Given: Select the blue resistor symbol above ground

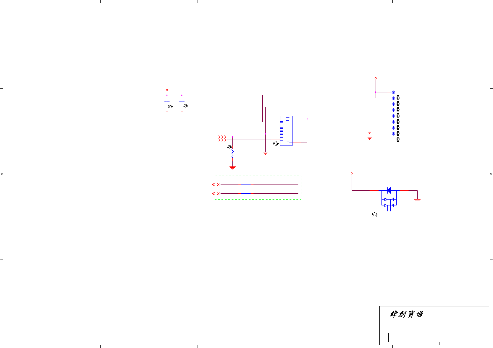Looking at the screenshot, I should coord(232,153).
